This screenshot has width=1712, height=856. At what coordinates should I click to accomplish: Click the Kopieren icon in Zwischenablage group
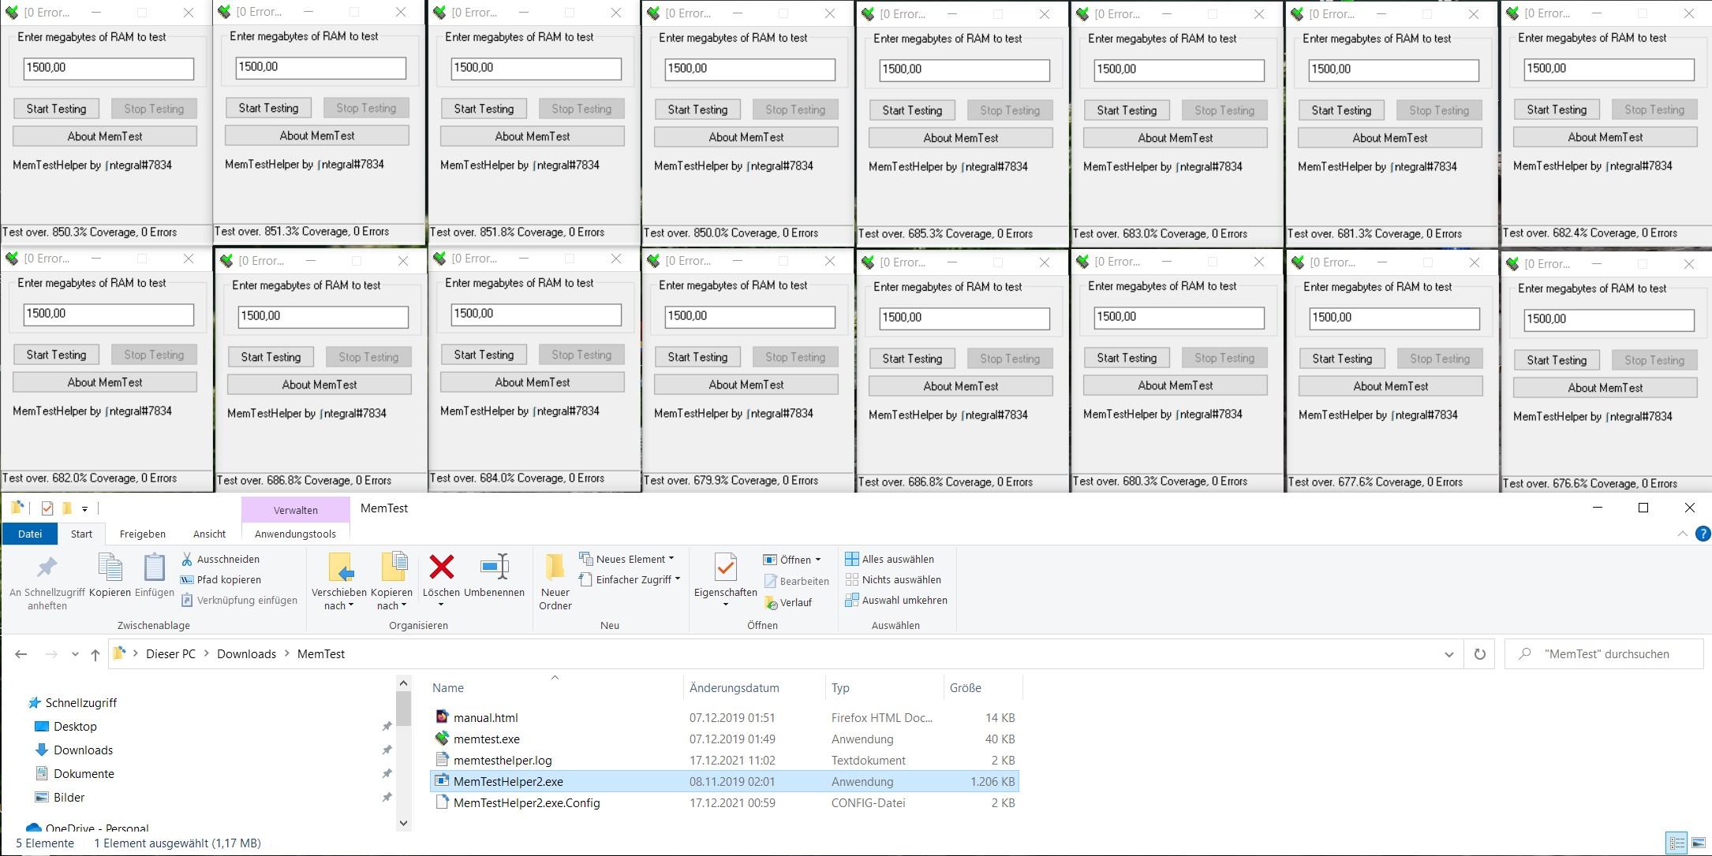[110, 568]
